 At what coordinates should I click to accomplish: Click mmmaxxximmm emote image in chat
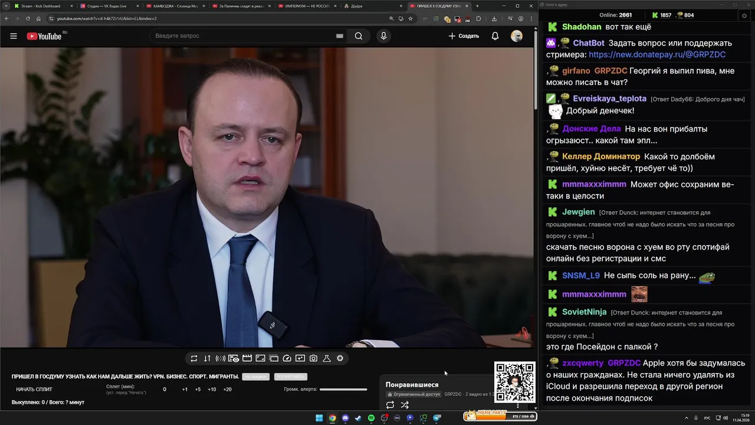(x=639, y=294)
